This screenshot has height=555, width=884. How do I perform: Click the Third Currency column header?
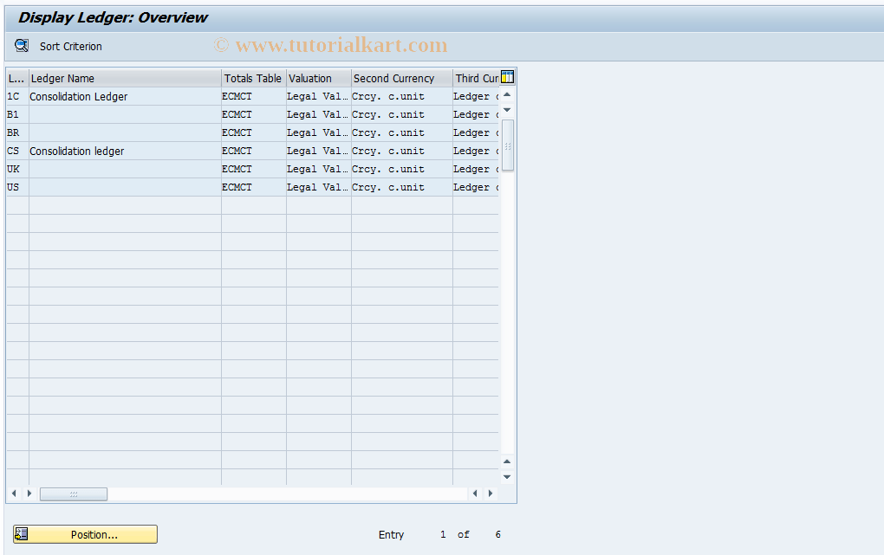point(476,78)
